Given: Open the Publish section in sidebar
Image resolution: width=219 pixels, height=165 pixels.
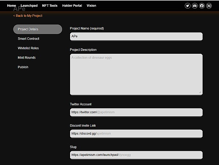Looking at the screenshot, I should click(23, 67).
